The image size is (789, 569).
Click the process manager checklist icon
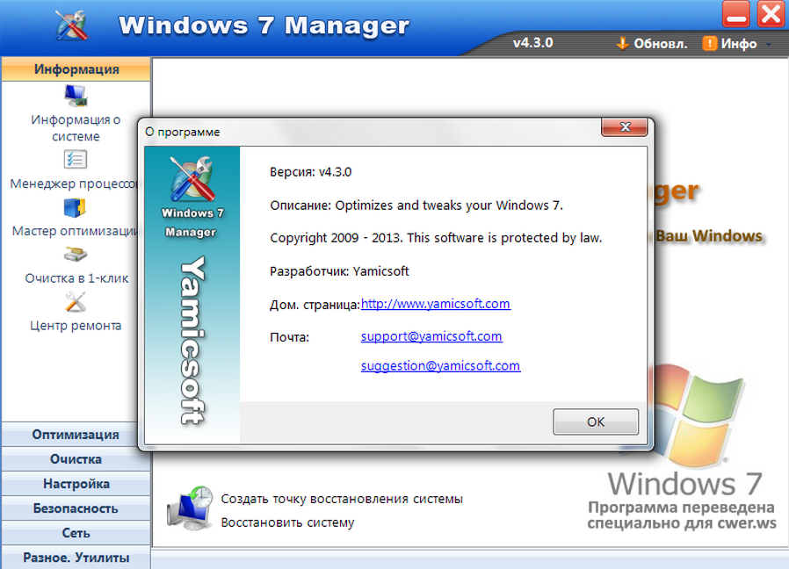(76, 160)
